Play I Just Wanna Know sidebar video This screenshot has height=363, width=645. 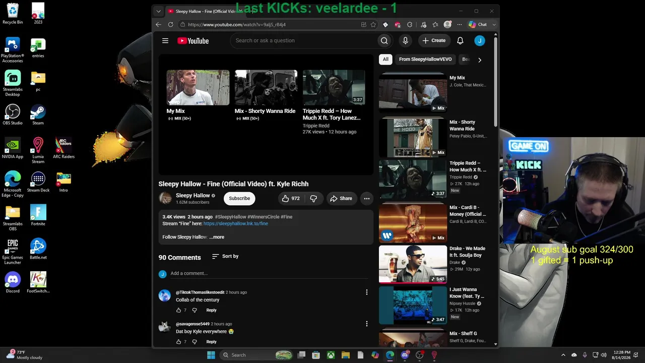tap(413, 306)
